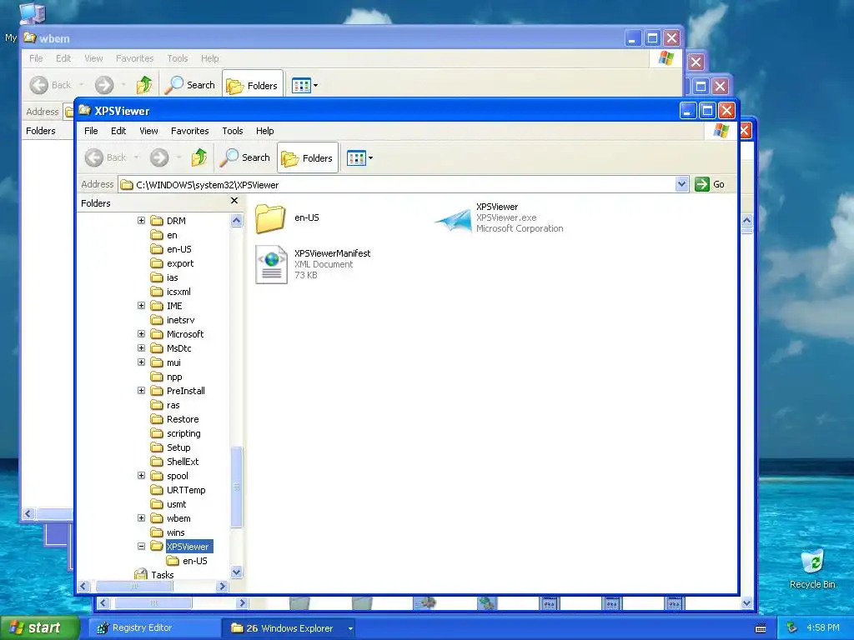The width and height of the screenshot is (854, 640).
Task: Expand the Microsoft folder in tree
Action: [141, 333]
